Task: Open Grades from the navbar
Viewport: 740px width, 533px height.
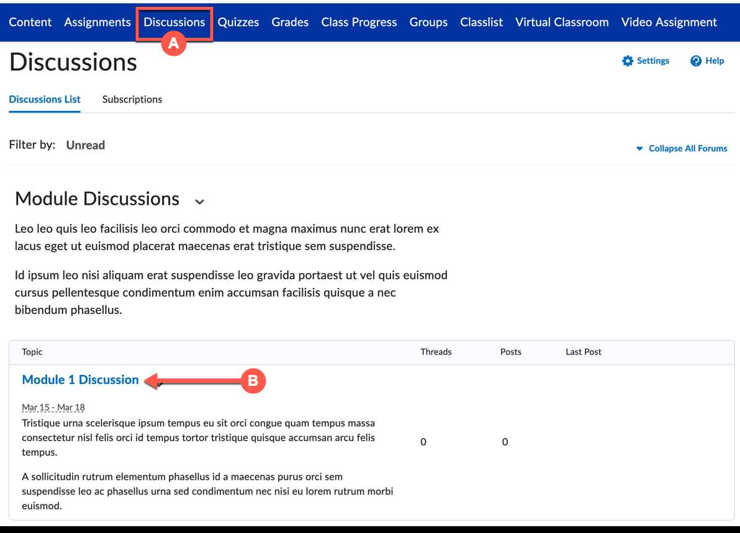Action: pyautogui.click(x=290, y=22)
